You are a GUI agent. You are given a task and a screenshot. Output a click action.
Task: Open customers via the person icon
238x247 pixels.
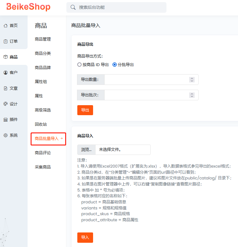click(x=5, y=73)
